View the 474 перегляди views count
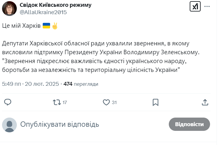The image size is (218, 145). coord(81,84)
